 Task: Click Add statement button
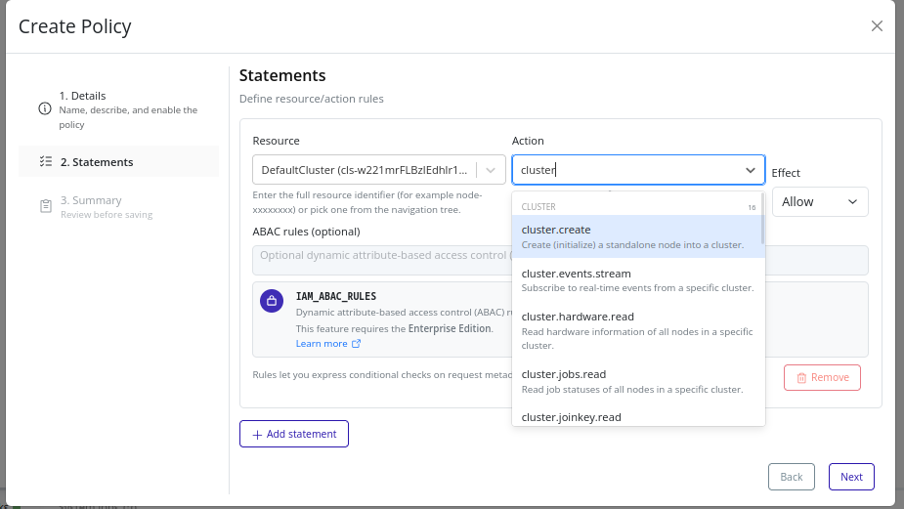pyautogui.click(x=294, y=434)
